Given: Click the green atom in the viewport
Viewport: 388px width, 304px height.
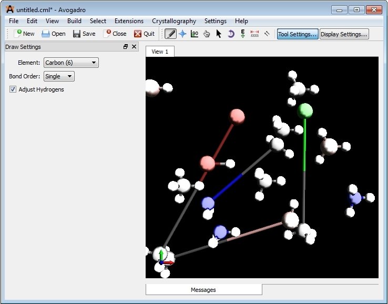Looking at the screenshot, I should (x=305, y=111).
